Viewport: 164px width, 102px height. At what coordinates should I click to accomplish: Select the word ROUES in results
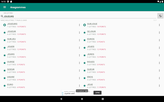pos(91,62)
